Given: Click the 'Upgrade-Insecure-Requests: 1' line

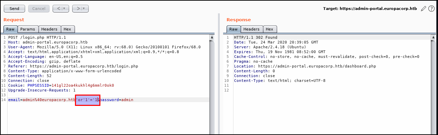Looking at the screenshot, I should point(42,90).
